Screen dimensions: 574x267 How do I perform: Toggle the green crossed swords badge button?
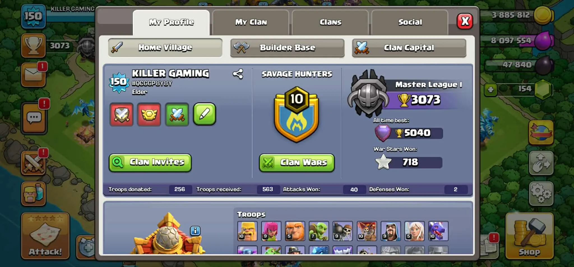(x=177, y=114)
